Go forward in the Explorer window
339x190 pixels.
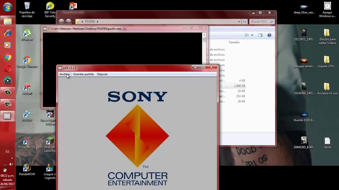(x=68, y=21)
